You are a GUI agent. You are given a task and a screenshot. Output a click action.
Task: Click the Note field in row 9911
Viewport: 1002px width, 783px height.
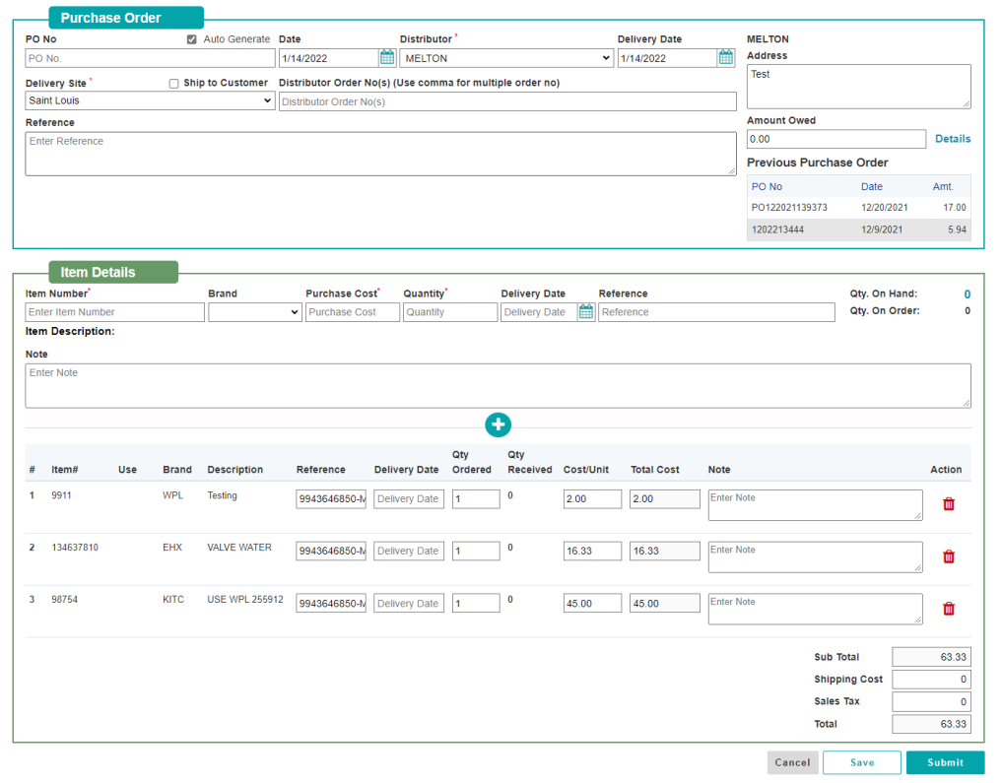click(x=816, y=505)
